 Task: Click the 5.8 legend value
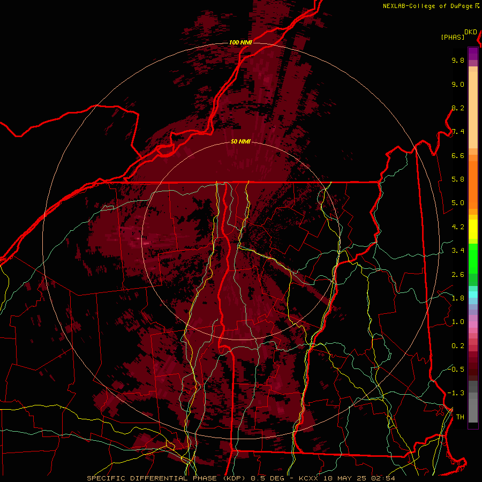pos(458,179)
